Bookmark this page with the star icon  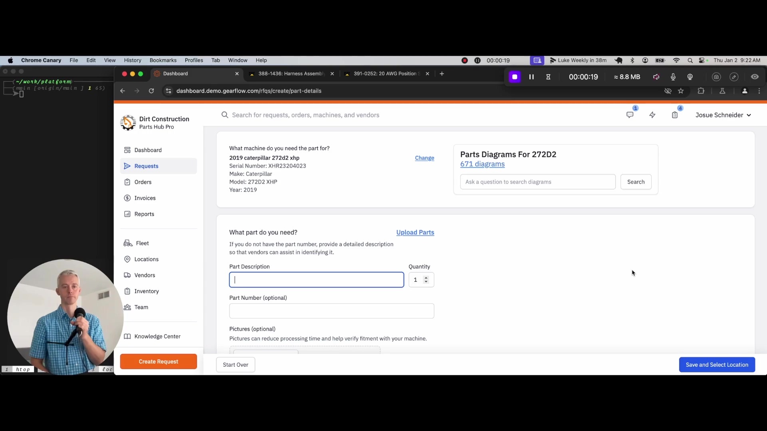coord(681,91)
